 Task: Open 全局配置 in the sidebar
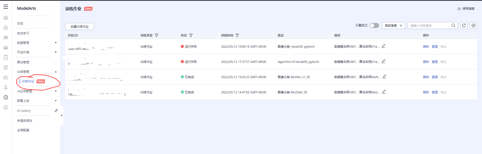(23, 130)
